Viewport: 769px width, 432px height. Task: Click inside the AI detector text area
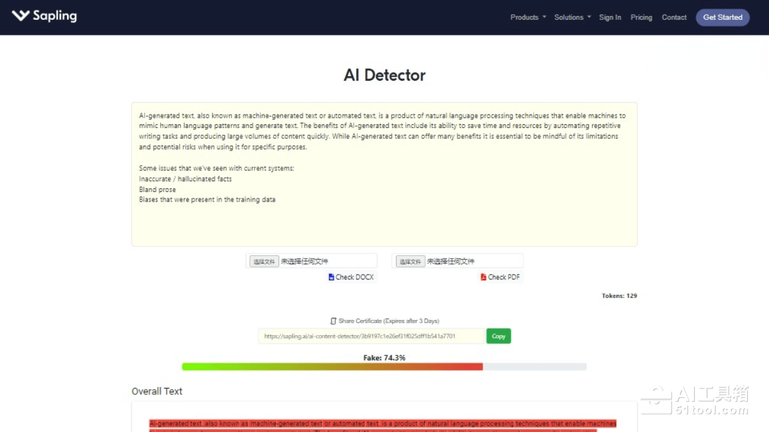tap(384, 218)
